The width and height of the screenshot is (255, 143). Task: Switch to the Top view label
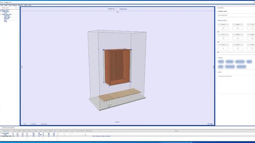coord(118,12)
